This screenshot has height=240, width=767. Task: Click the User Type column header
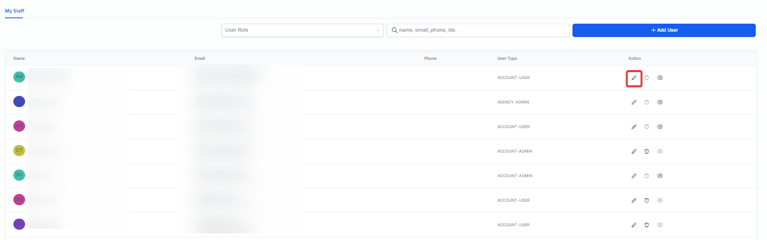507,58
